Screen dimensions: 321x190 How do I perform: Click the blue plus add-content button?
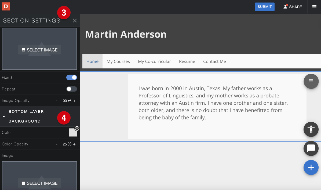click(311, 167)
